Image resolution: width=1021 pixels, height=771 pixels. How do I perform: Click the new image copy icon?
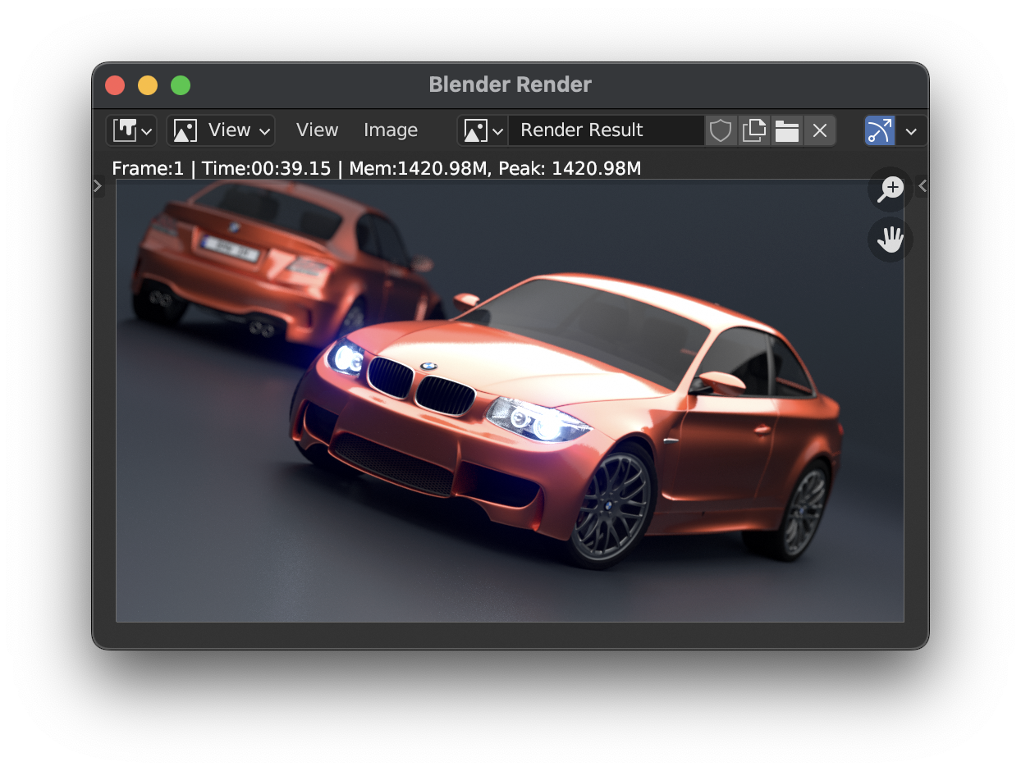pyautogui.click(x=753, y=130)
